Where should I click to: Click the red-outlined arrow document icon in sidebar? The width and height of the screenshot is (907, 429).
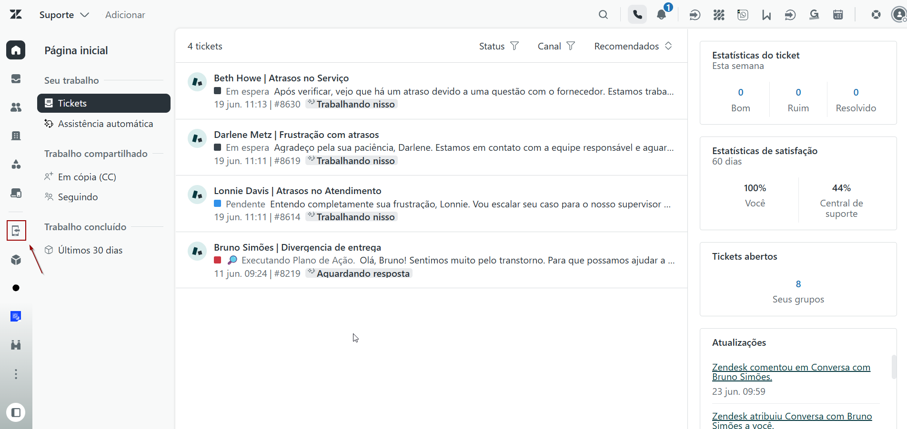click(x=16, y=231)
